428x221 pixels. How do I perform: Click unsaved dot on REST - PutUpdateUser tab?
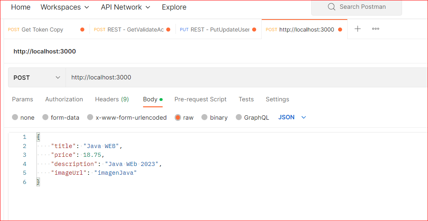[254, 30]
